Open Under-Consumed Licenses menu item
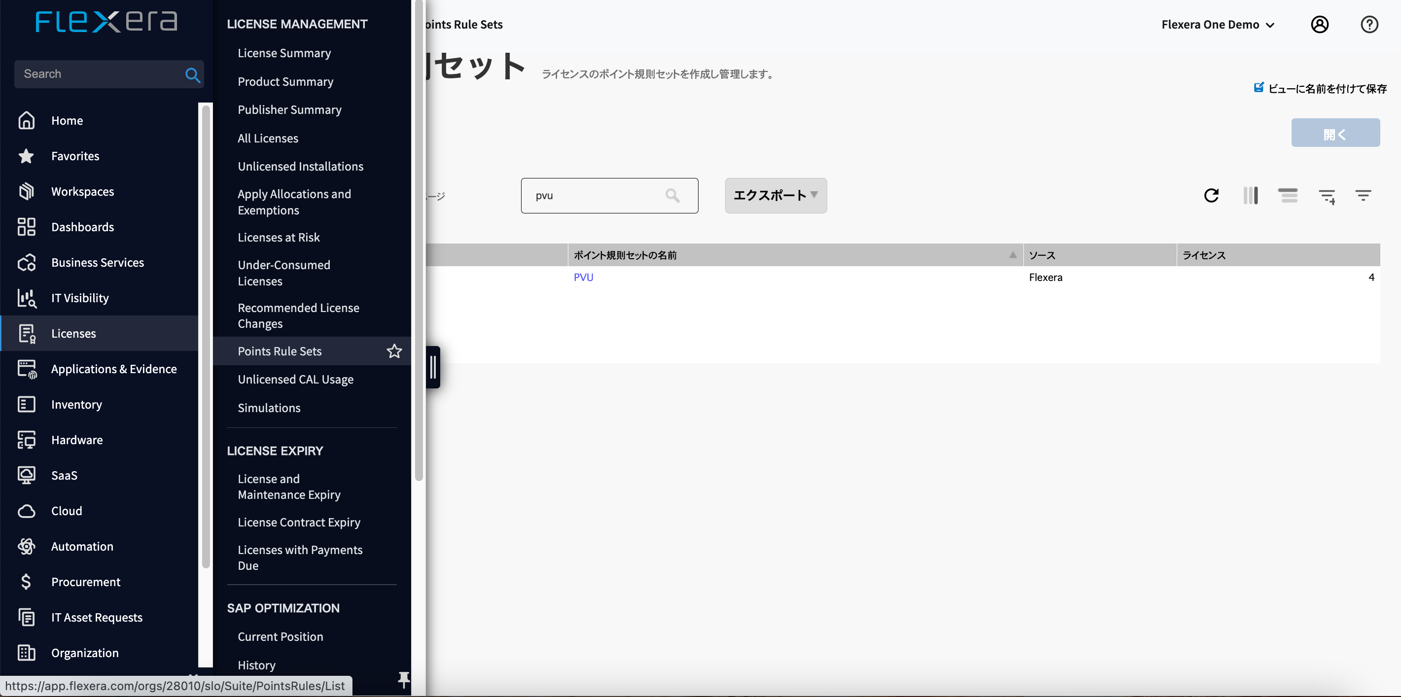The image size is (1401, 697). (x=284, y=273)
